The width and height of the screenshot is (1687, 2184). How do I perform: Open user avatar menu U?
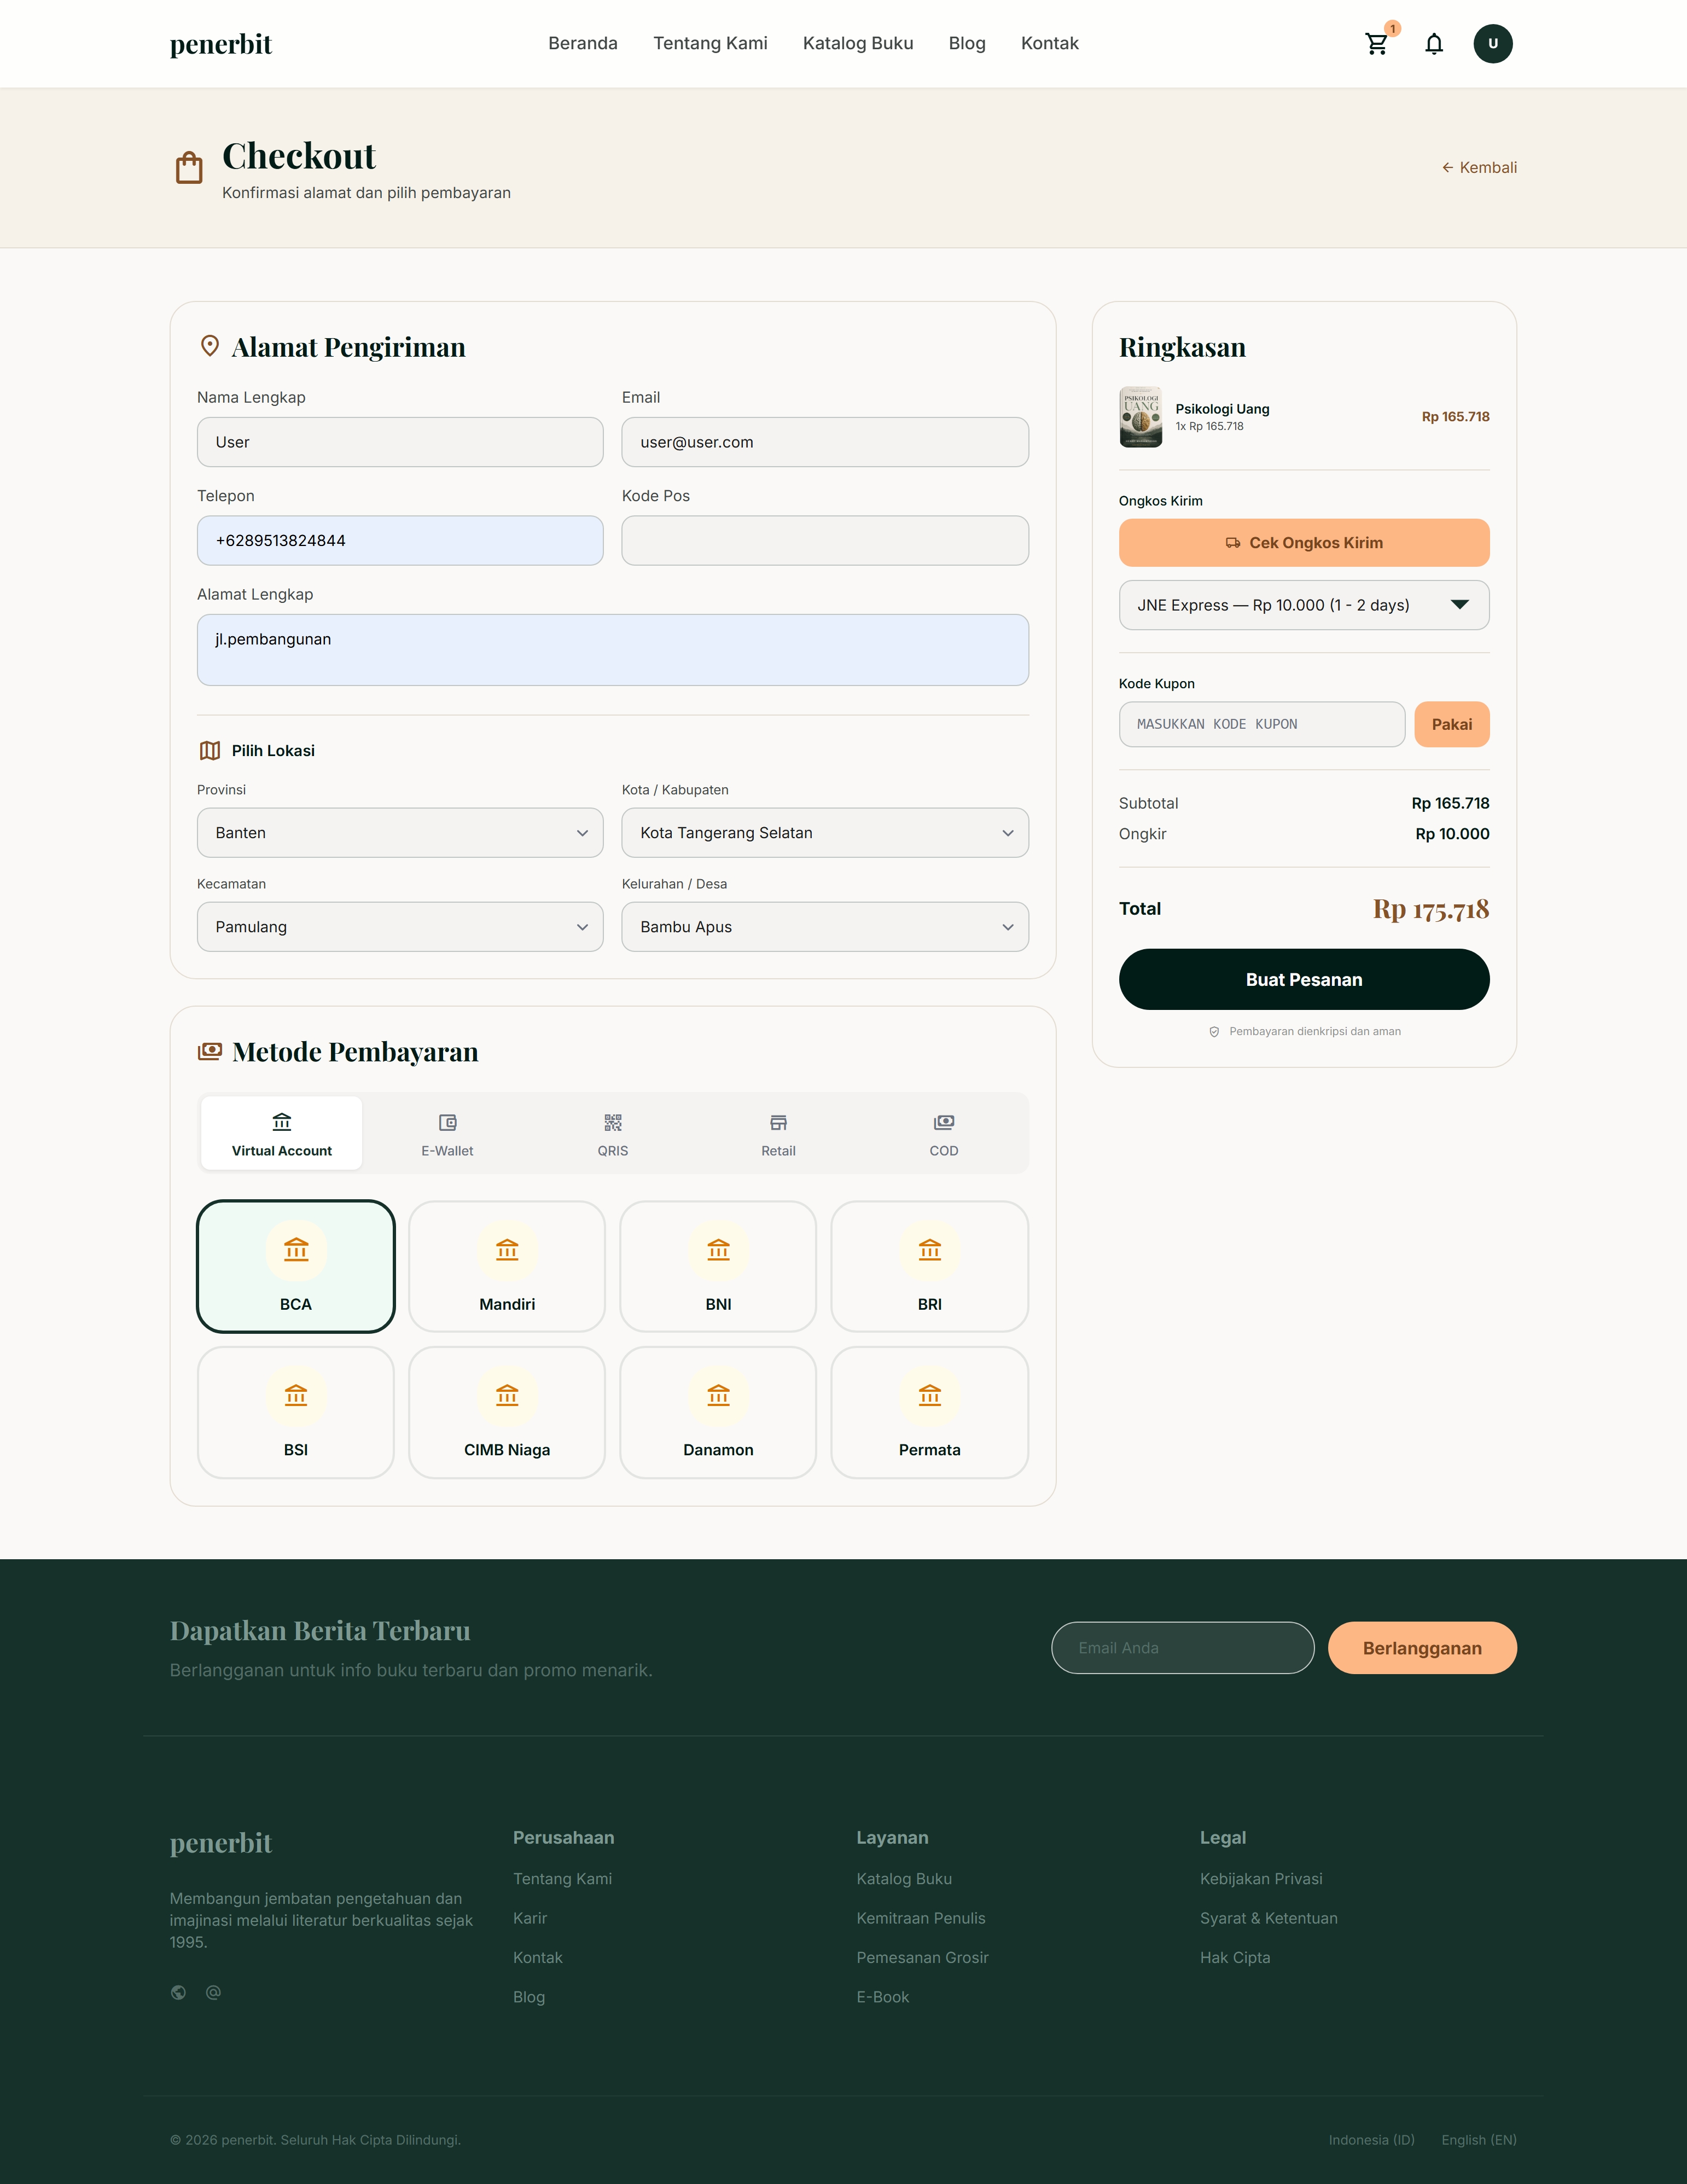(1492, 44)
